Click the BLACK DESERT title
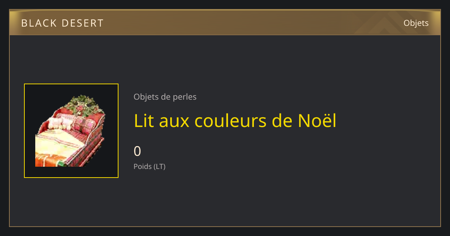450x236 pixels. coord(62,23)
